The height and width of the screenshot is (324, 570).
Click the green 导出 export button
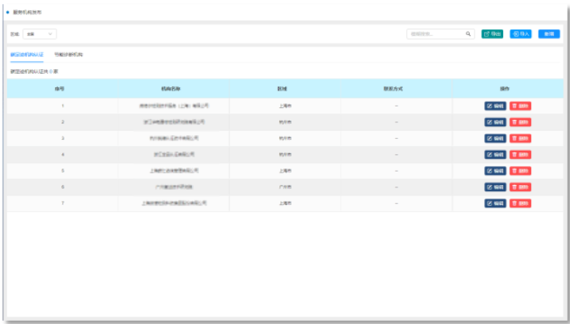[492, 34]
